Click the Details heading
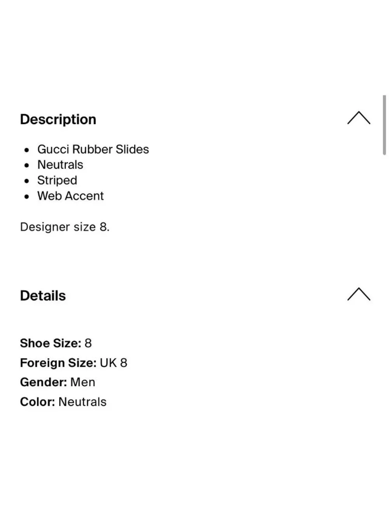 43,296
